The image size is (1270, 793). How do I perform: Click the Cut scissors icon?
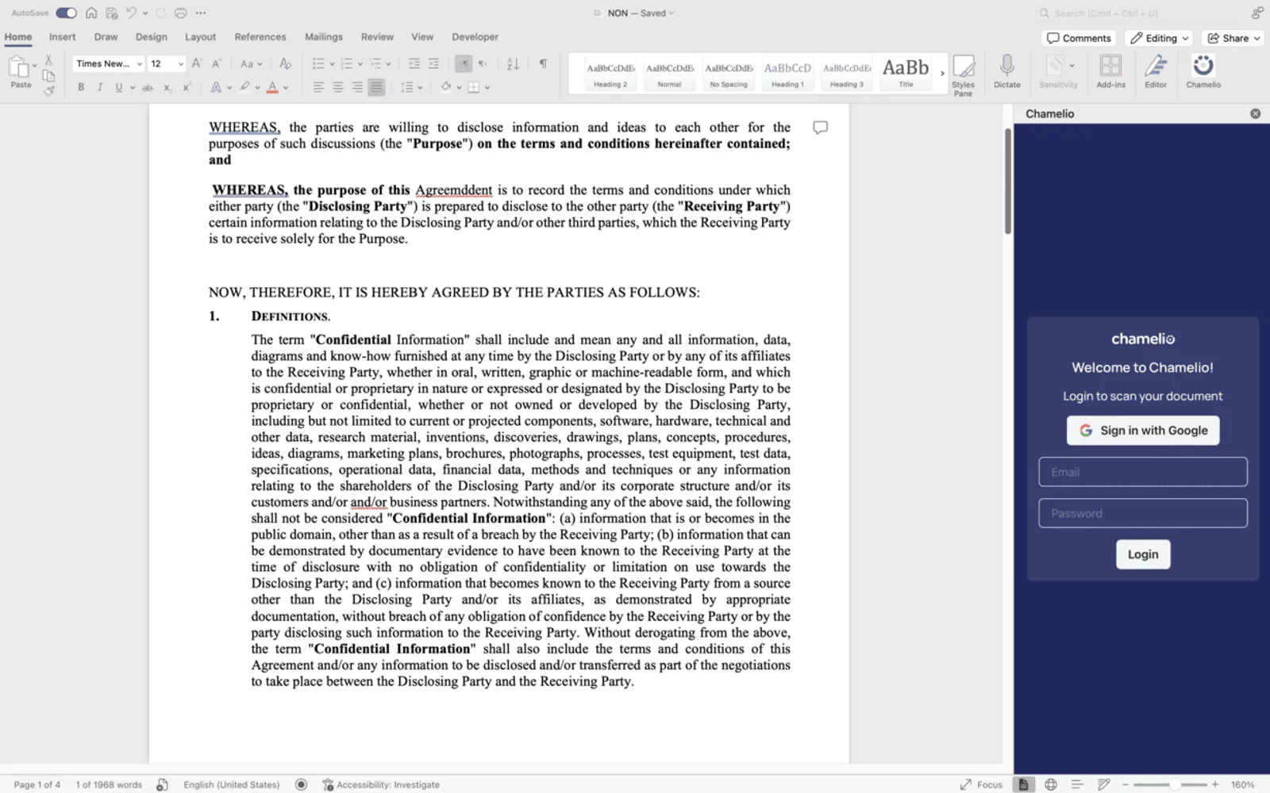48,59
